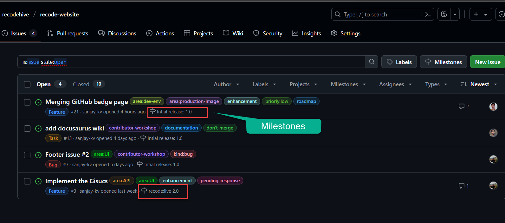Click the Task type badge on docusaurus wiki issue
This screenshot has width=505, height=223.
(x=53, y=138)
